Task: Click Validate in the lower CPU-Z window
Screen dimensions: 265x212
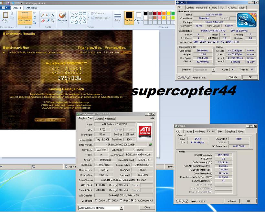Action: pos(232,201)
